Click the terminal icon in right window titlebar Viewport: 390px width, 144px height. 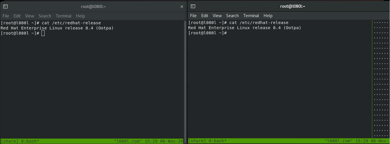point(193,6)
